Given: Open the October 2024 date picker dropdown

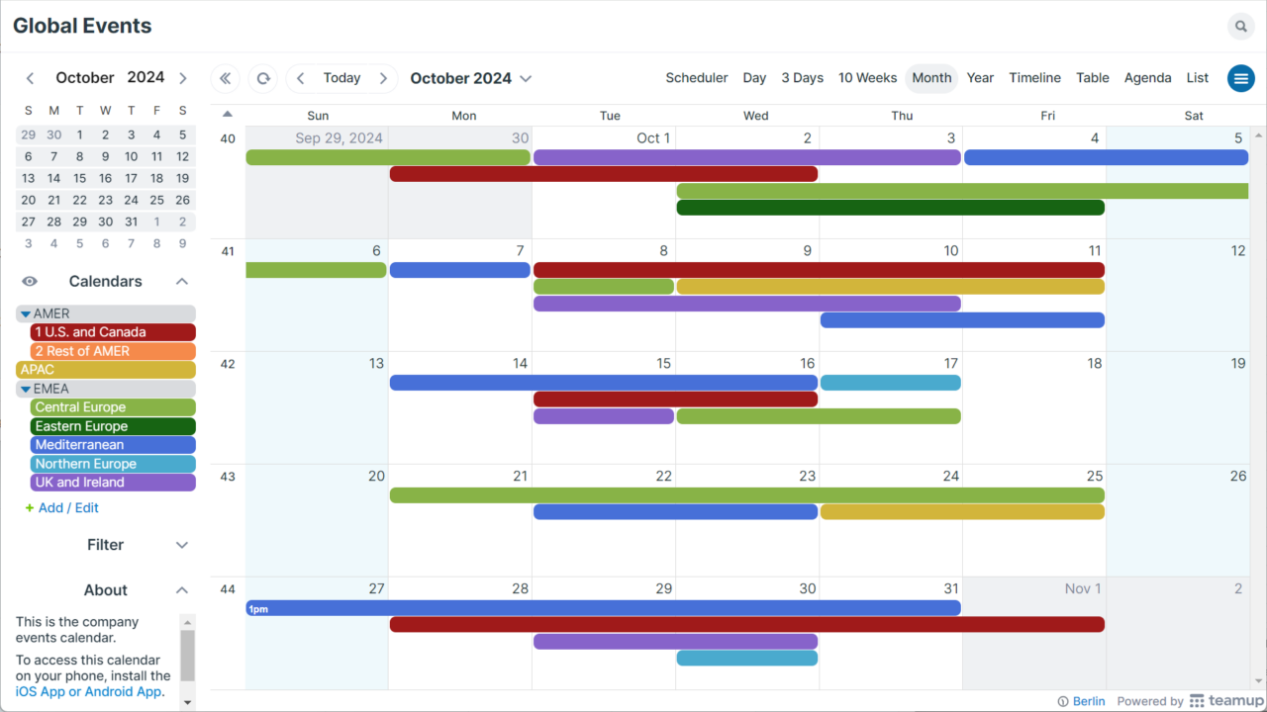Looking at the screenshot, I should point(471,77).
